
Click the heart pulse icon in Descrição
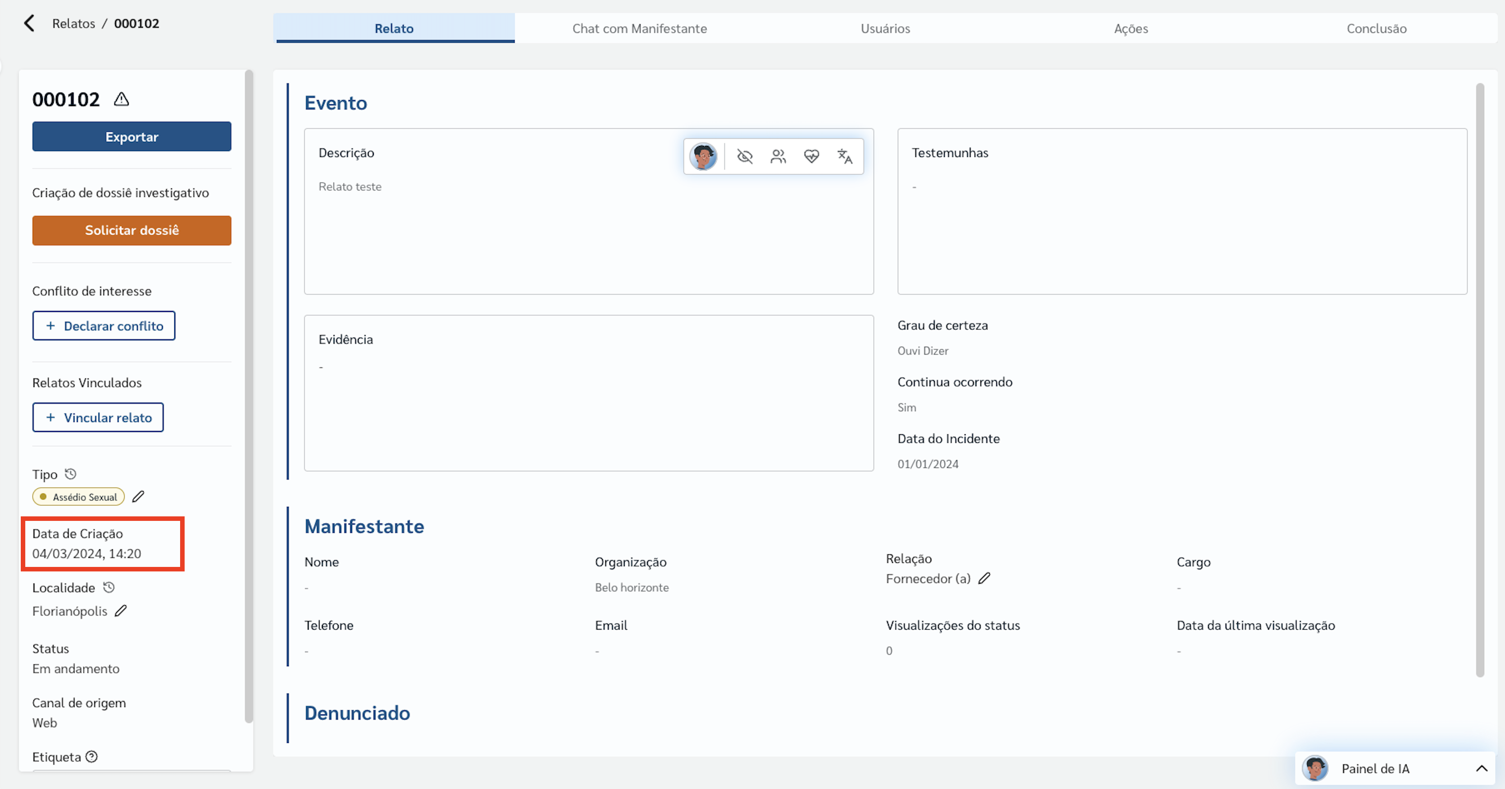811,157
